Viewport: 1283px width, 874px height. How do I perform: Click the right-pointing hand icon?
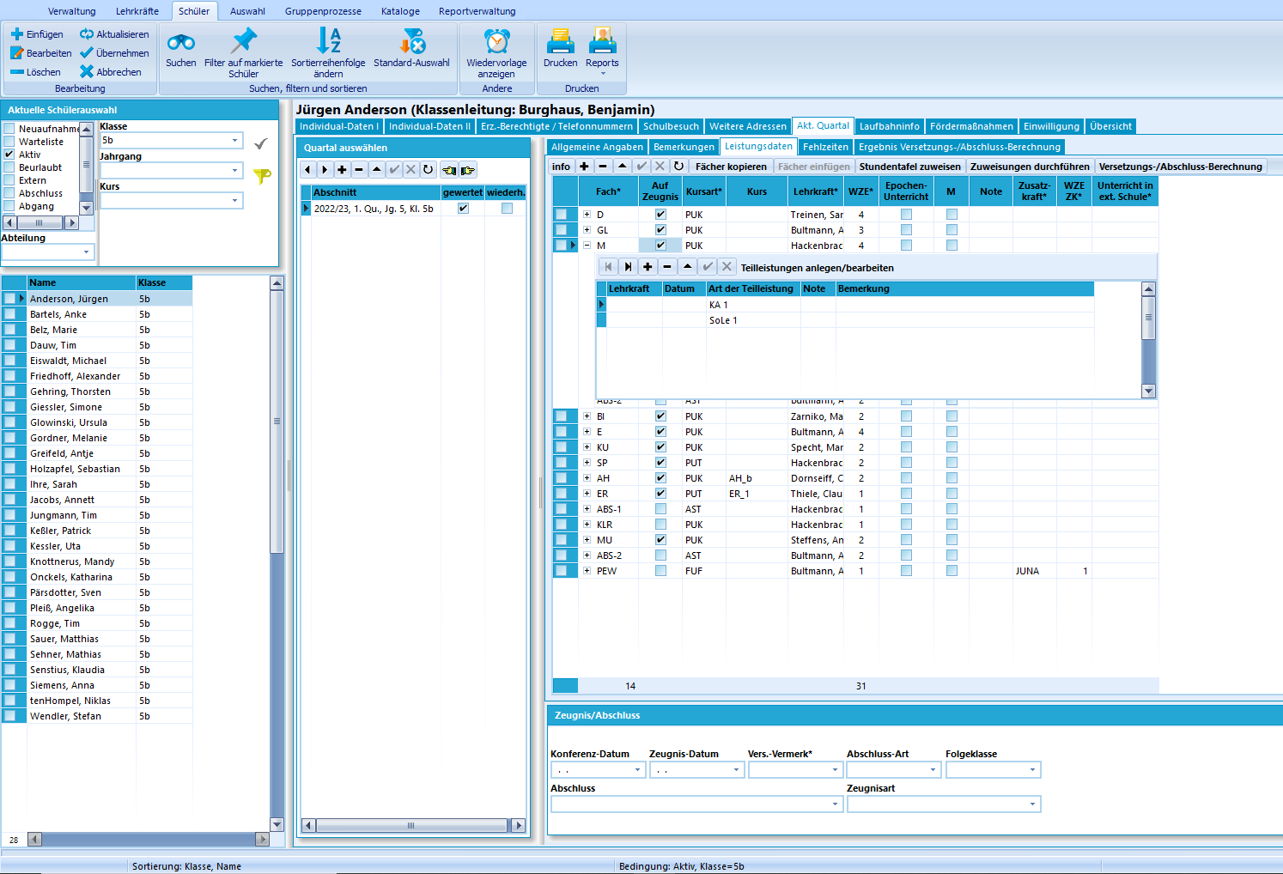click(467, 170)
